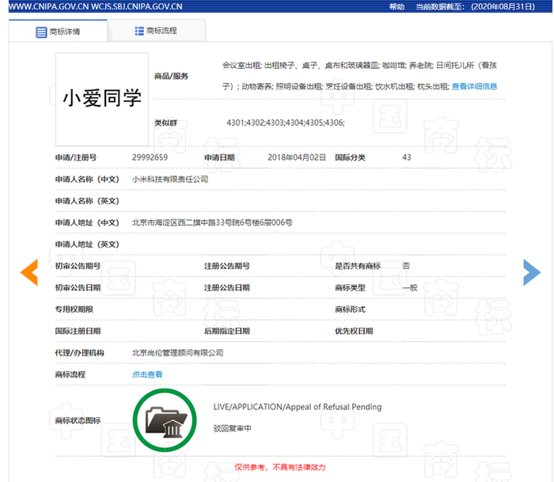Image resolution: width=554 pixels, height=482 pixels.
Task: Open the 查看详细信息 link
Action: click(x=474, y=86)
